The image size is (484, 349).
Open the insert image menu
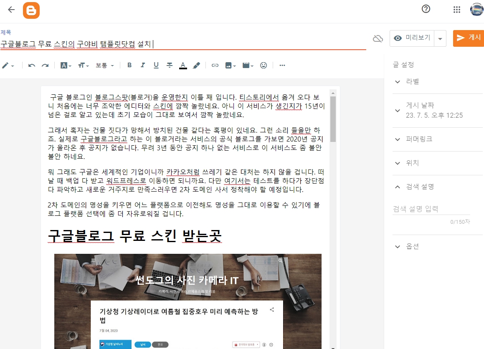230,66
